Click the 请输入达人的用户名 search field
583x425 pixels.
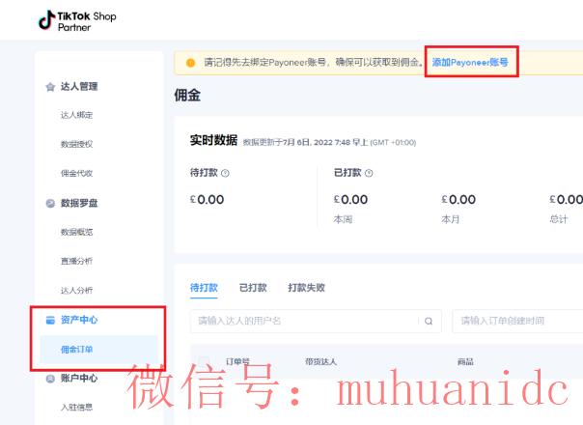304,322
